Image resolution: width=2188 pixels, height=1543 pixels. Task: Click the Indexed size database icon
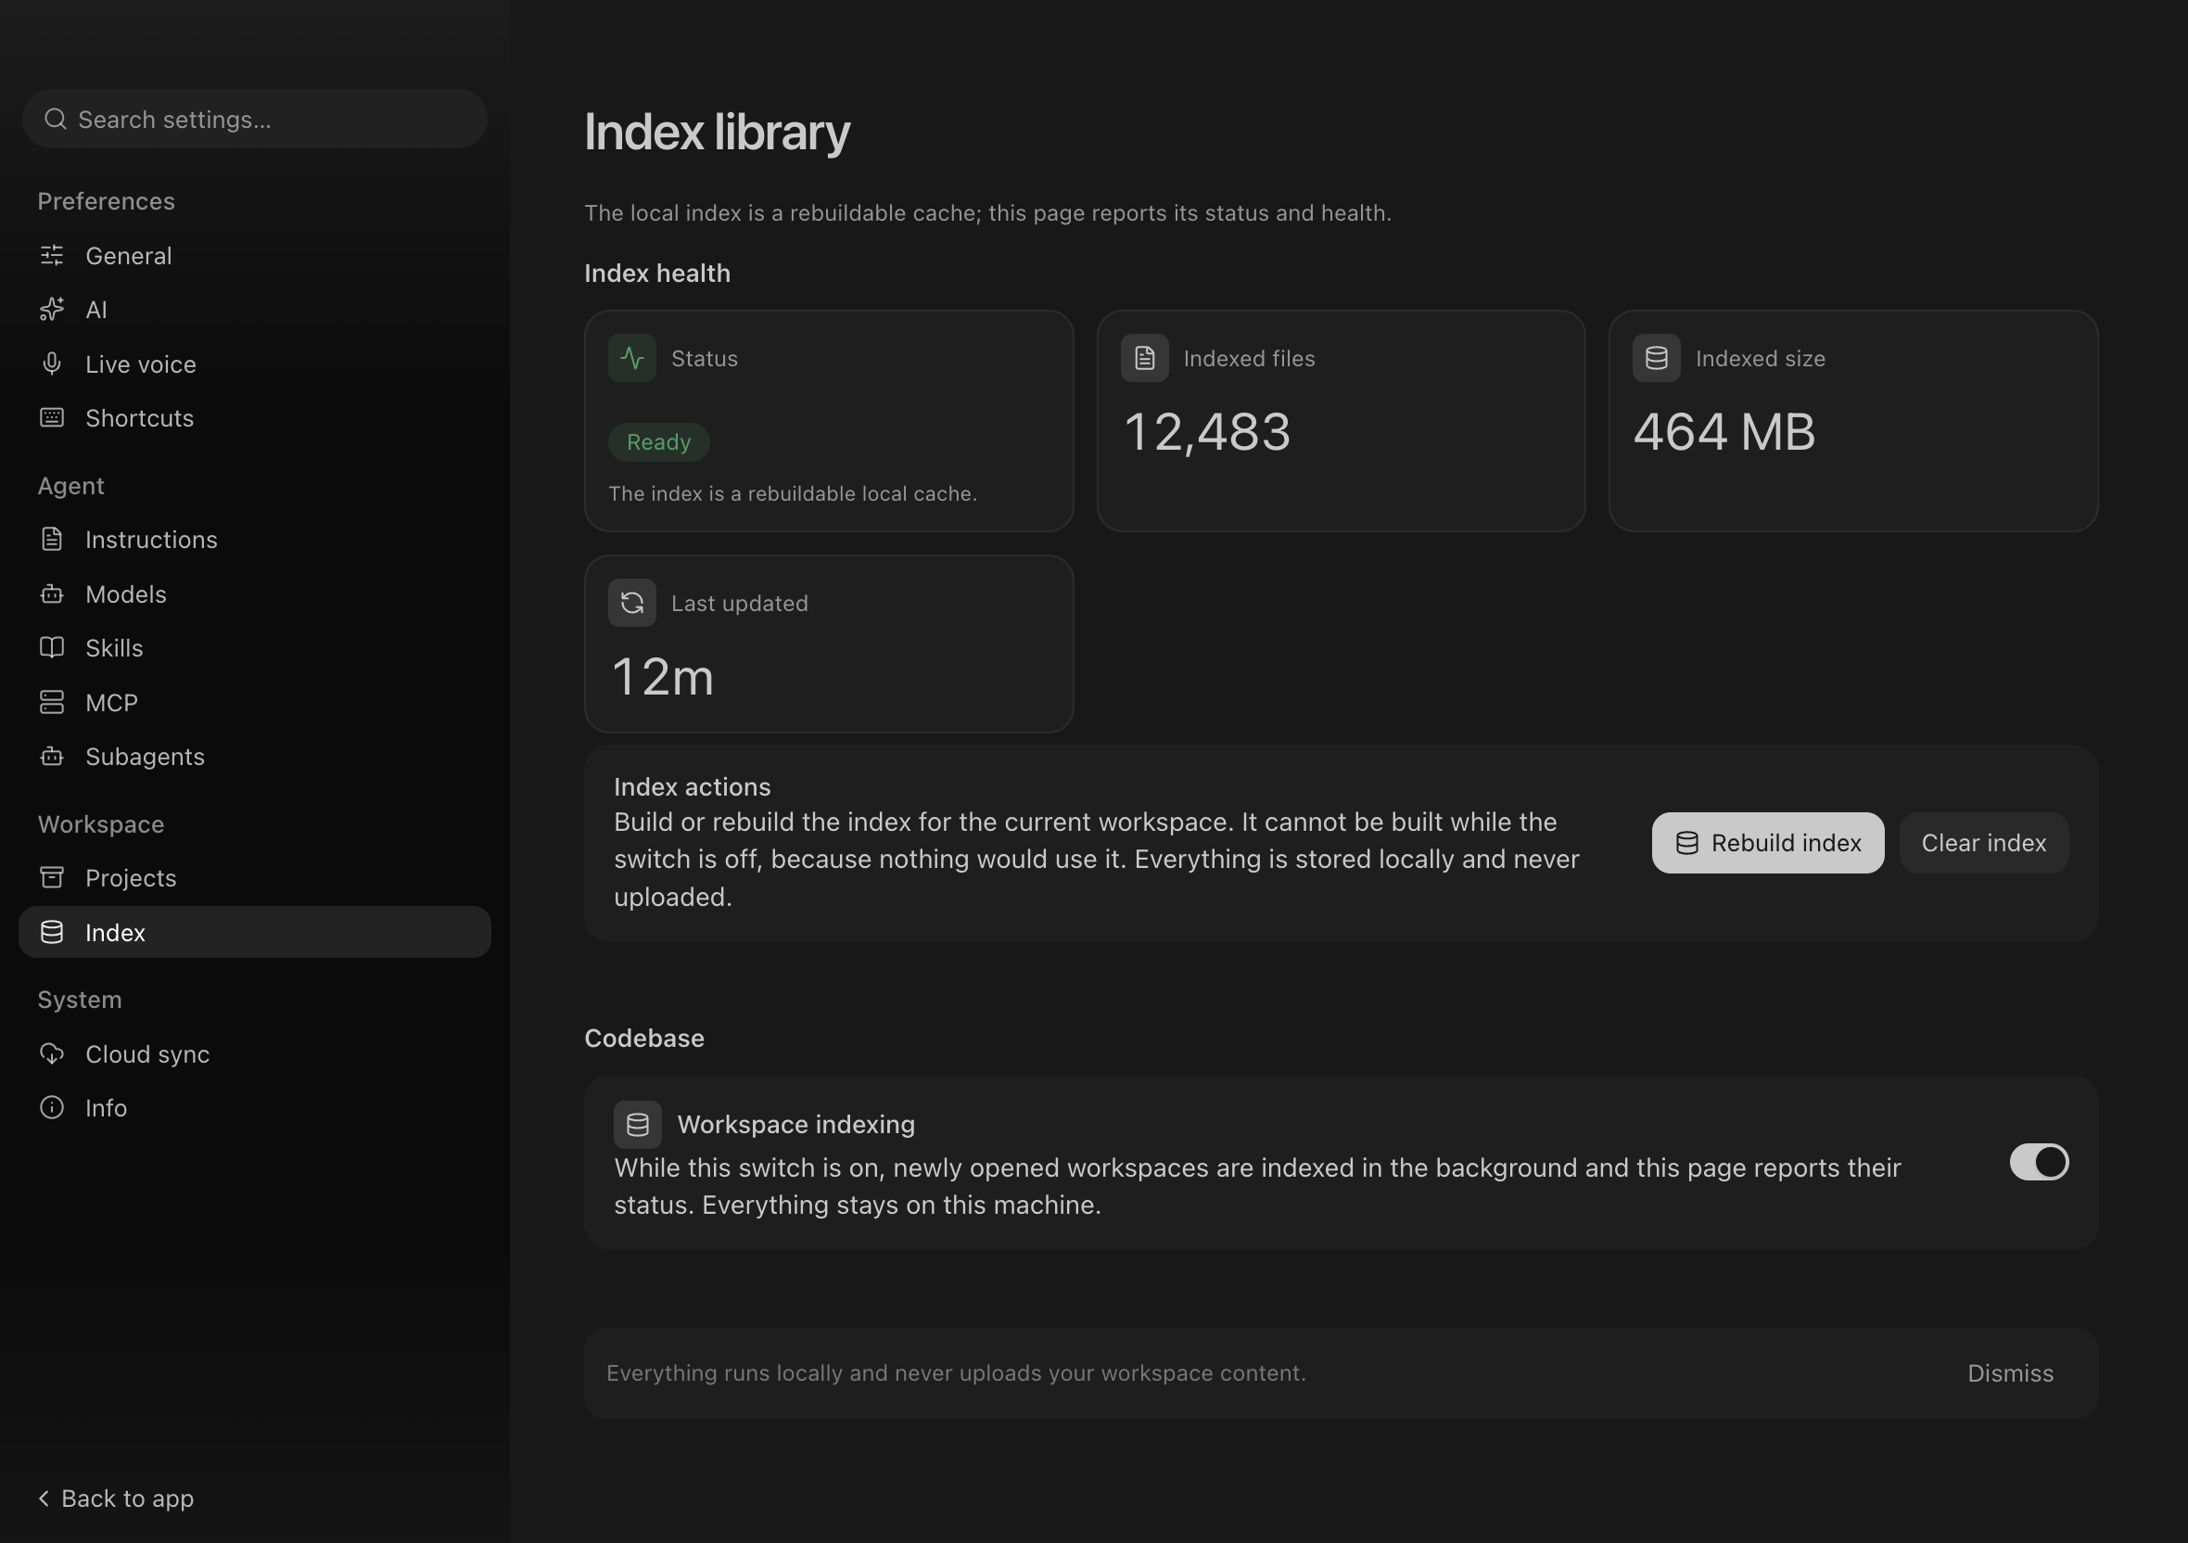1656,358
